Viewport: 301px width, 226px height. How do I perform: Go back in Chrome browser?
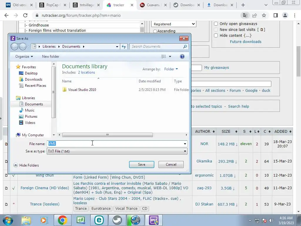coord(6,15)
